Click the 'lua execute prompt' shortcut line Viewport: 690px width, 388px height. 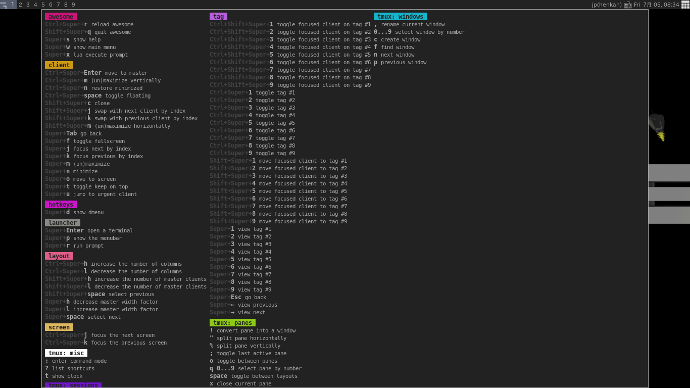[86, 55]
